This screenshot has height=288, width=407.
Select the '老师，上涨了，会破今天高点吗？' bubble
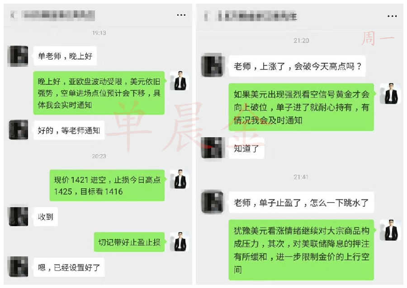pos(297,66)
